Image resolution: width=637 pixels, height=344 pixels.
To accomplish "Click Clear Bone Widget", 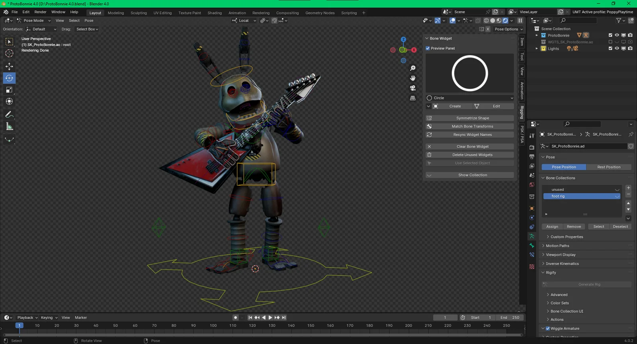I will (x=470, y=147).
